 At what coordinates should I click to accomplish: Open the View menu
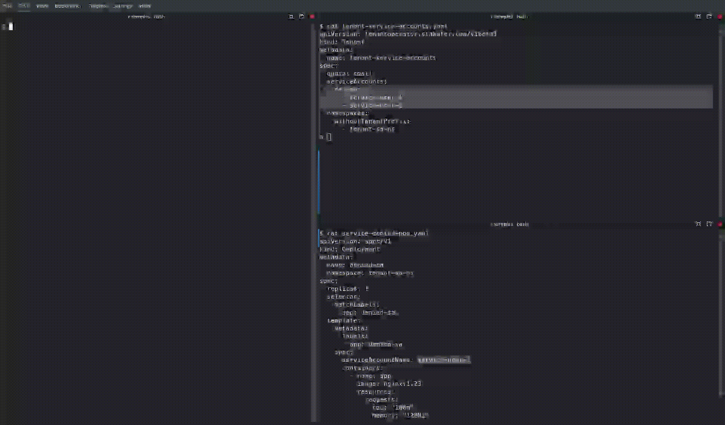[42, 6]
